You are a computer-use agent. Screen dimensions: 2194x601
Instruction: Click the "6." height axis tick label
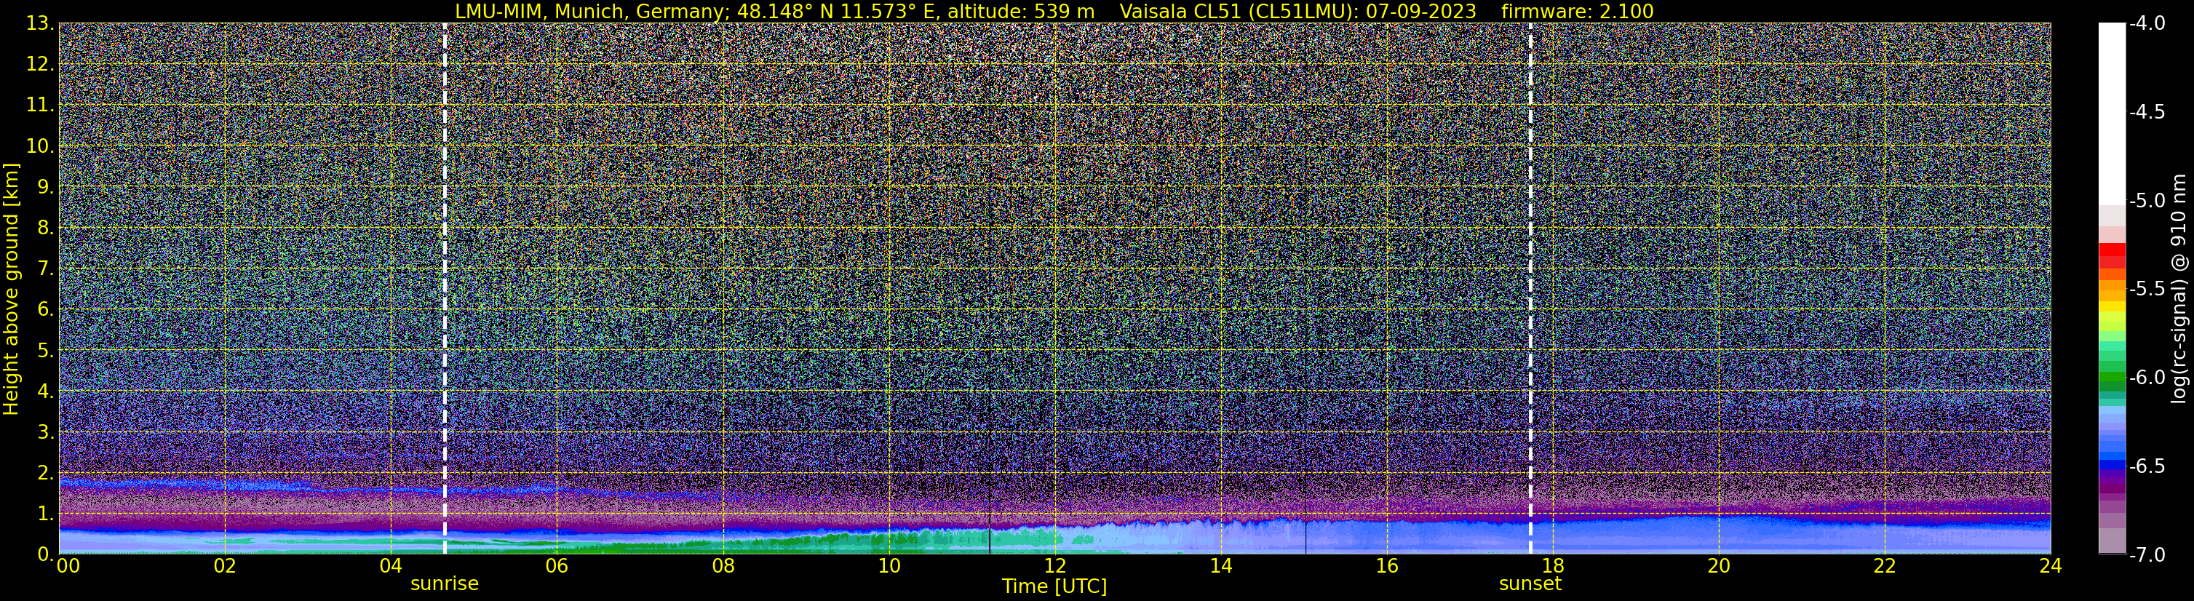(46, 310)
